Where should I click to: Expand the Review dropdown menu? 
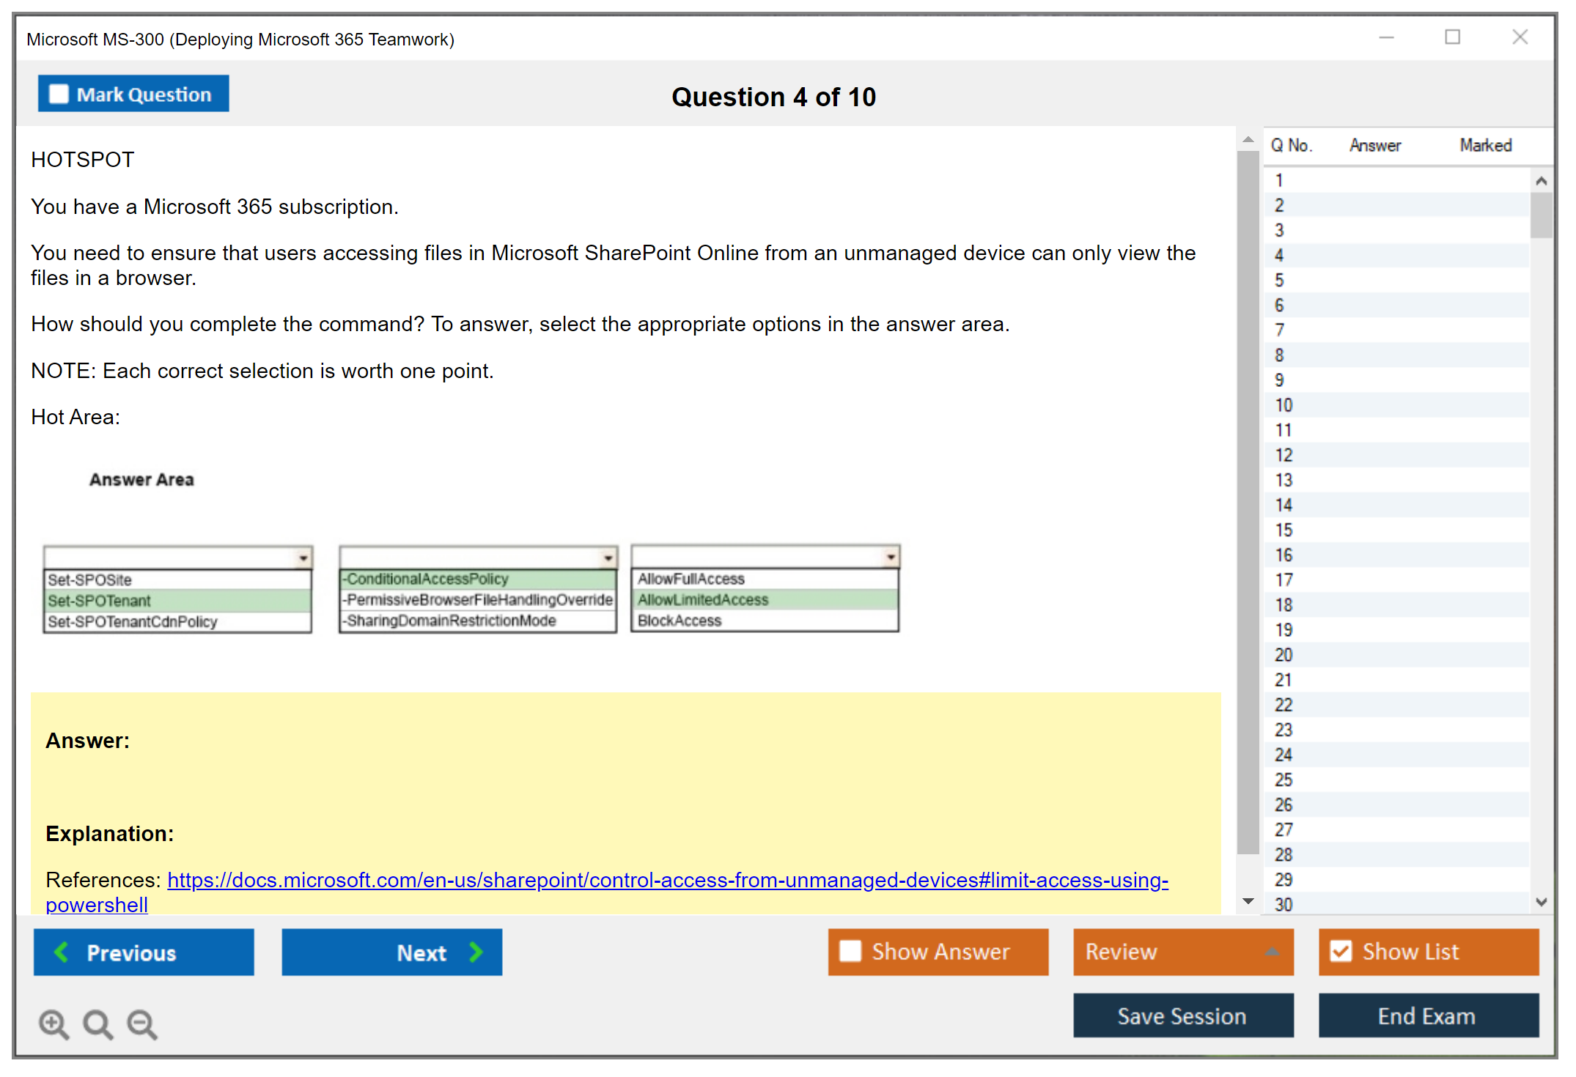[x=1272, y=952]
